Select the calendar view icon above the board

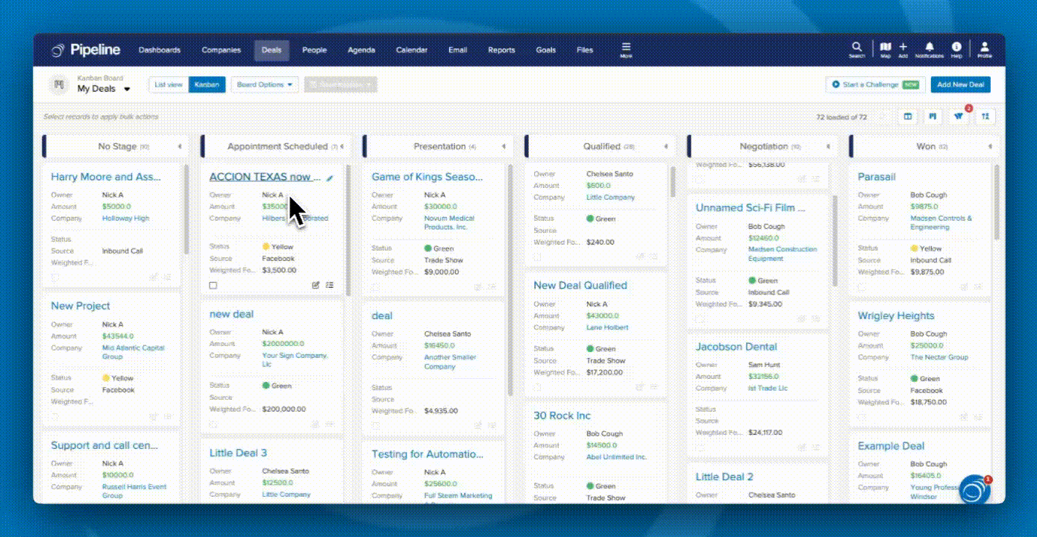[907, 116]
